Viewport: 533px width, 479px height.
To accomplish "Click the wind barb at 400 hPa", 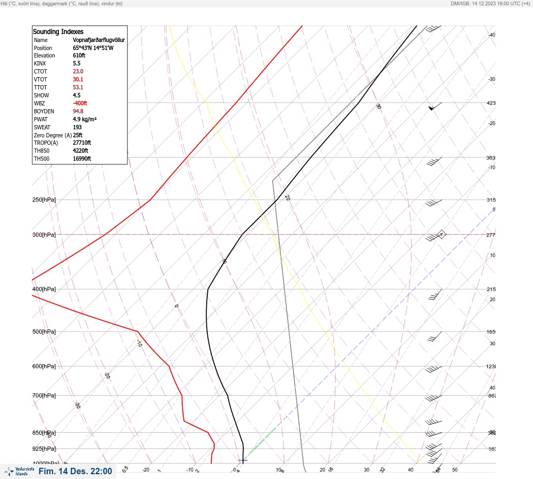I will pyautogui.click(x=435, y=294).
